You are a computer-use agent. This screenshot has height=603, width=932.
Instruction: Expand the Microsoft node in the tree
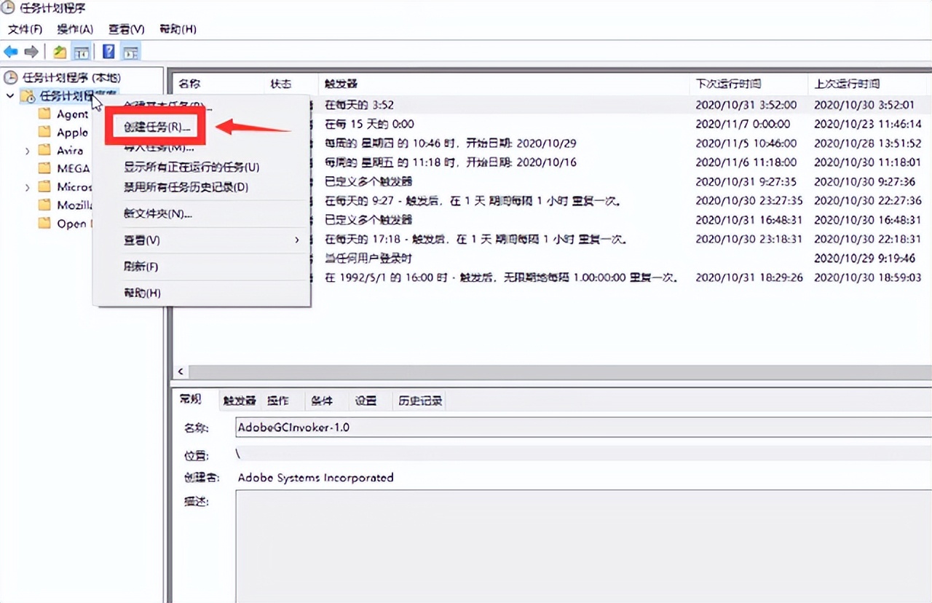(27, 186)
